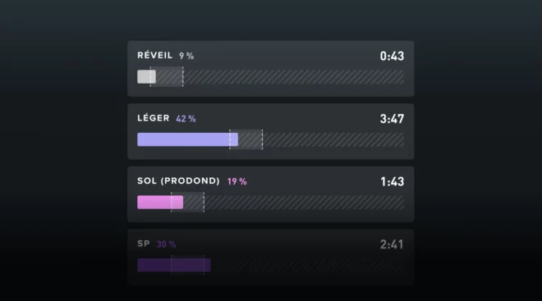
Task: Click the 0:43 Réveil duration
Action: (x=392, y=56)
